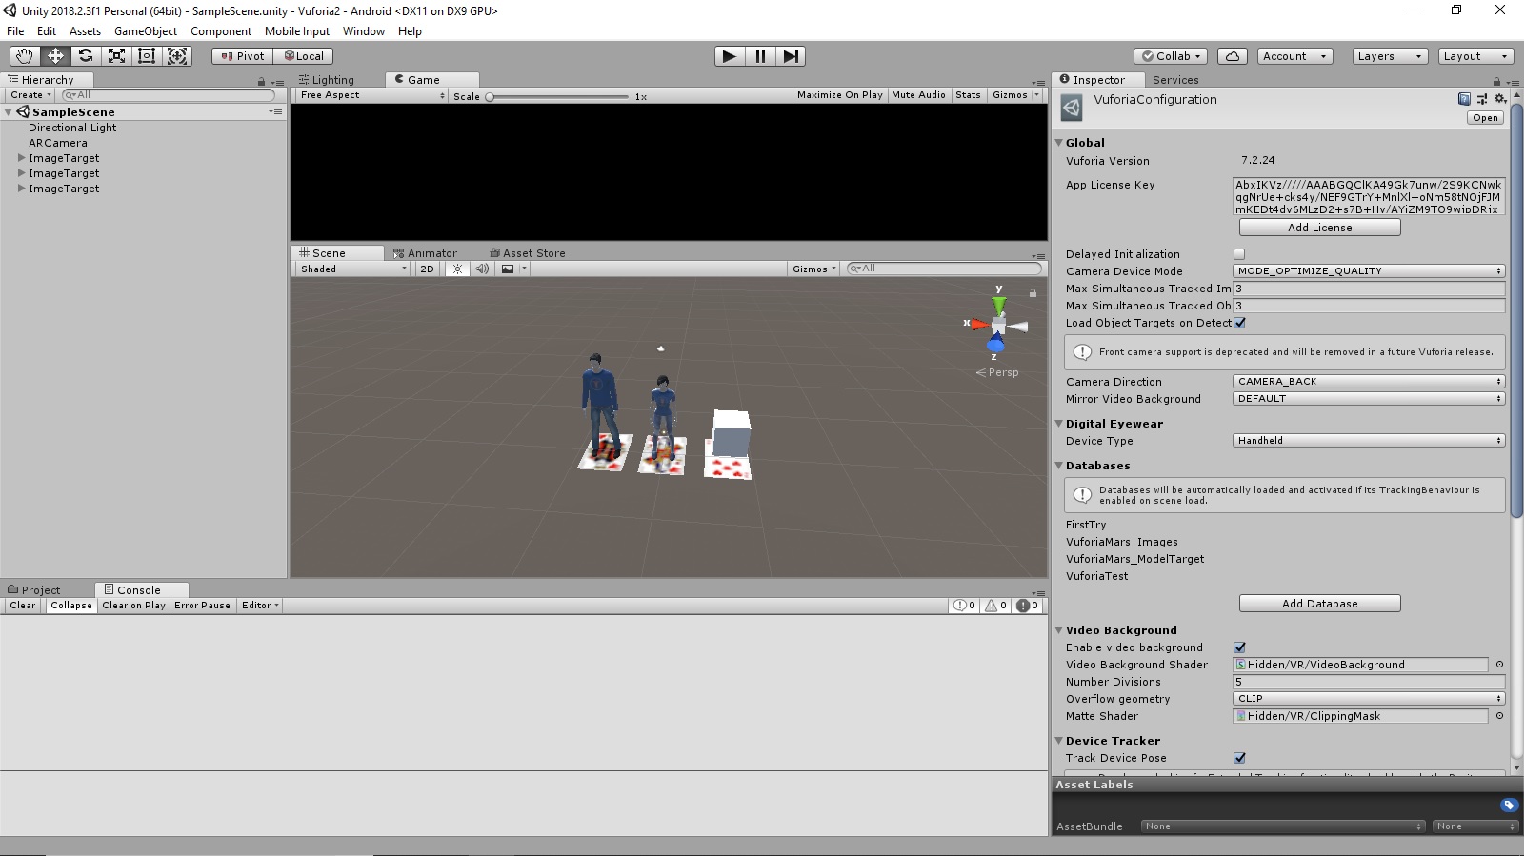This screenshot has width=1525, height=856.
Task: Open scene effects image icon
Action: click(508, 269)
